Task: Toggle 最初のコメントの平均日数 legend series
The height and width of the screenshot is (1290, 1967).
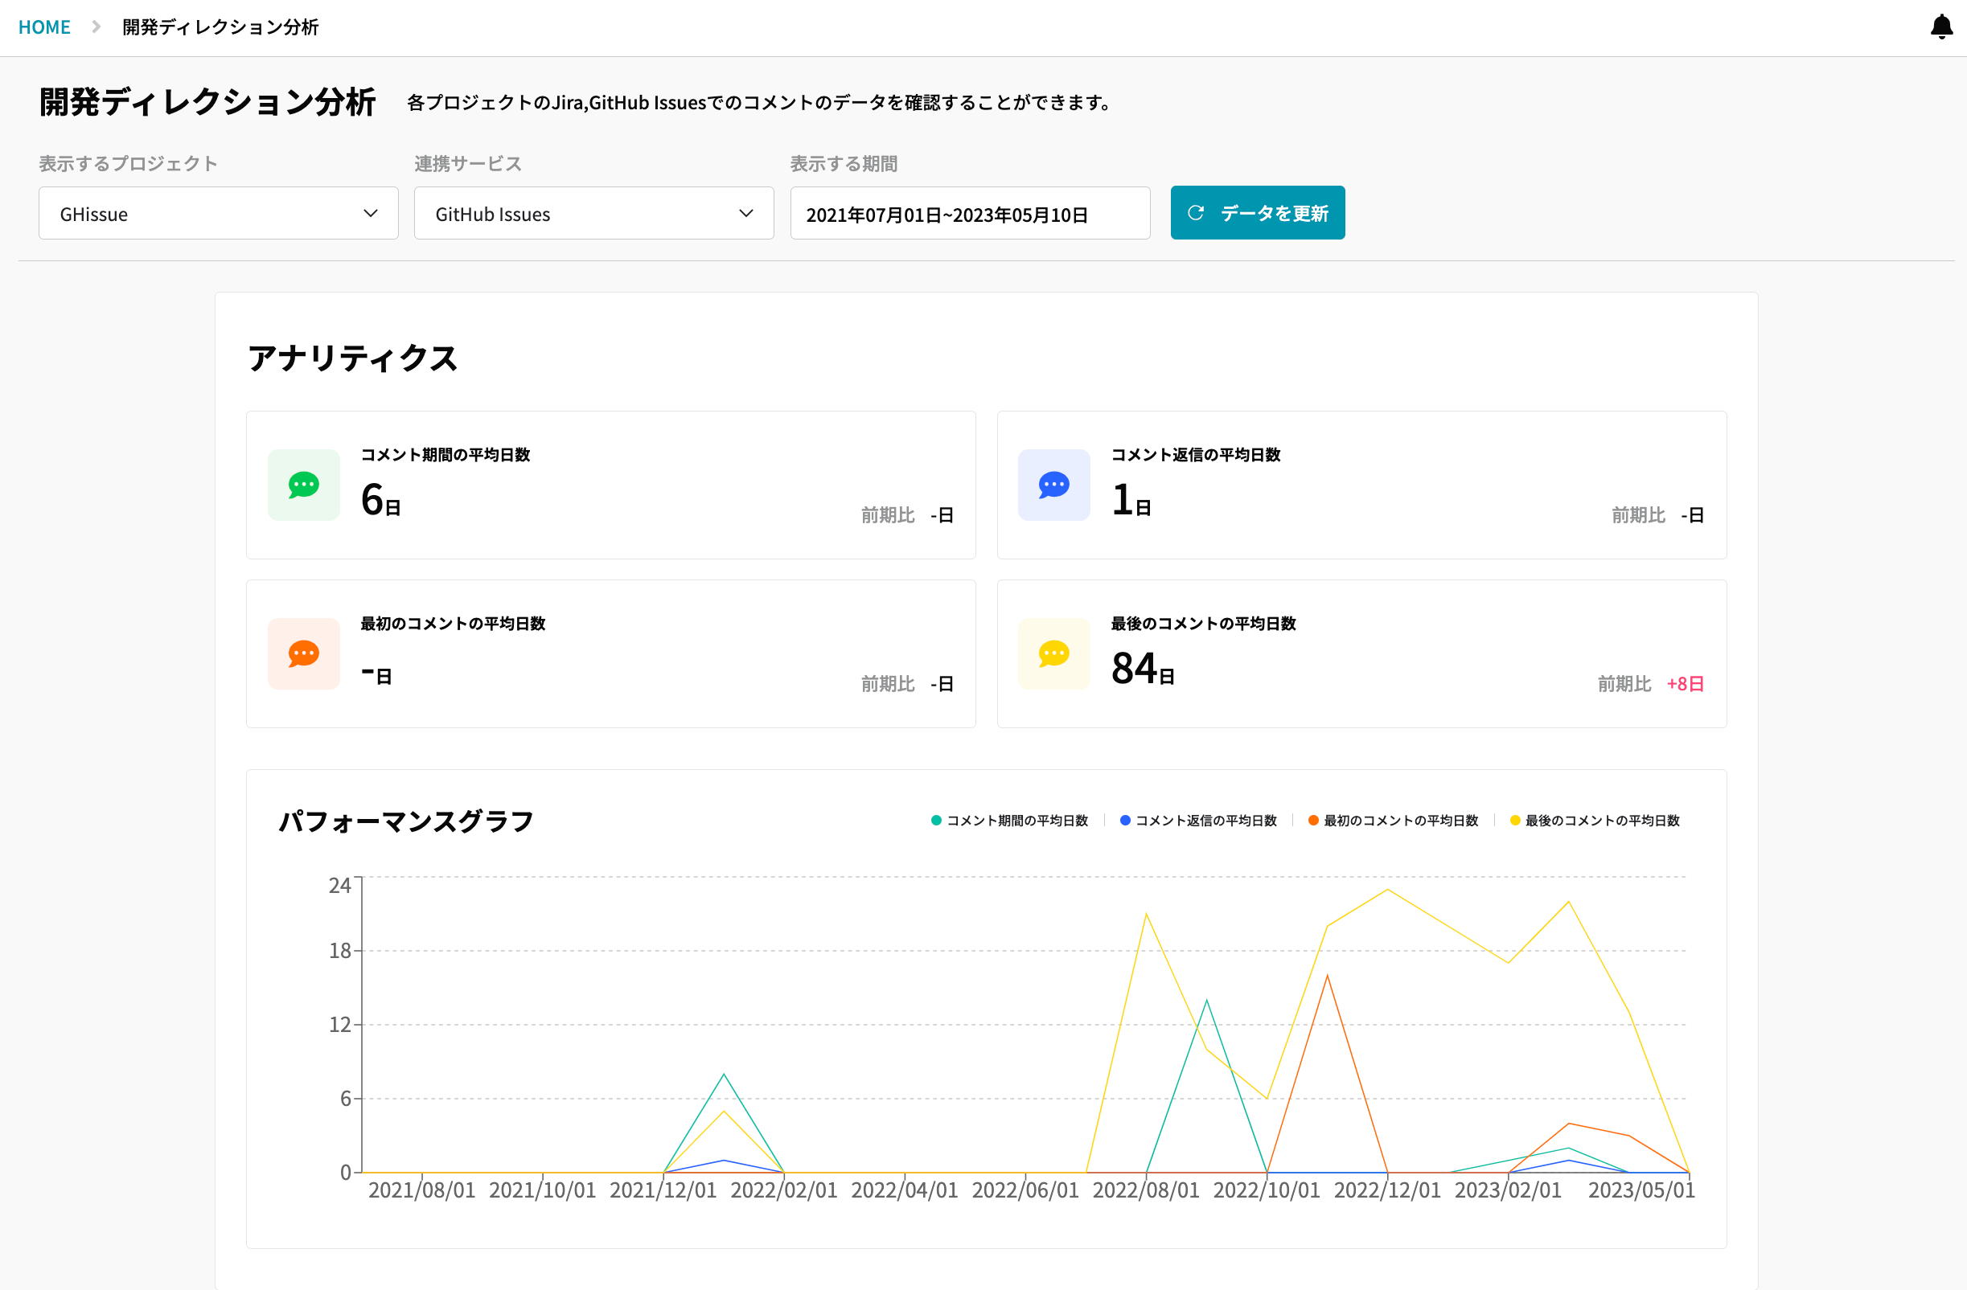Action: coord(1393,820)
